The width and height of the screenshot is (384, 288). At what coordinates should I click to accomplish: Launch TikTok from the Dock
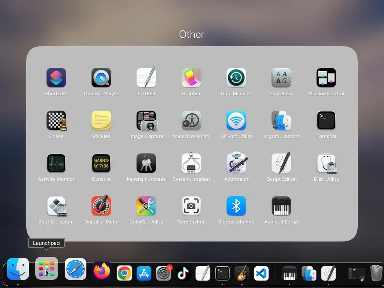pyautogui.click(x=183, y=273)
